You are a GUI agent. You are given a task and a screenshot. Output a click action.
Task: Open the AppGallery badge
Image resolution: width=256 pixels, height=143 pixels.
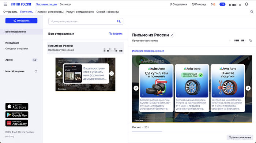coord(17,123)
